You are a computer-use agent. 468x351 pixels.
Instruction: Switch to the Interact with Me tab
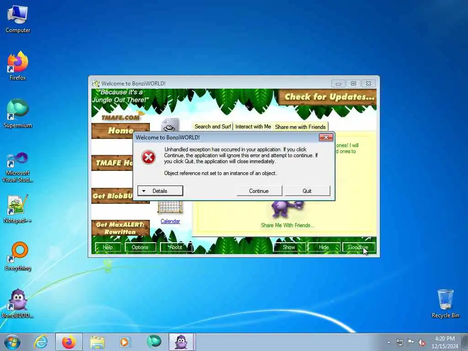[x=253, y=127]
